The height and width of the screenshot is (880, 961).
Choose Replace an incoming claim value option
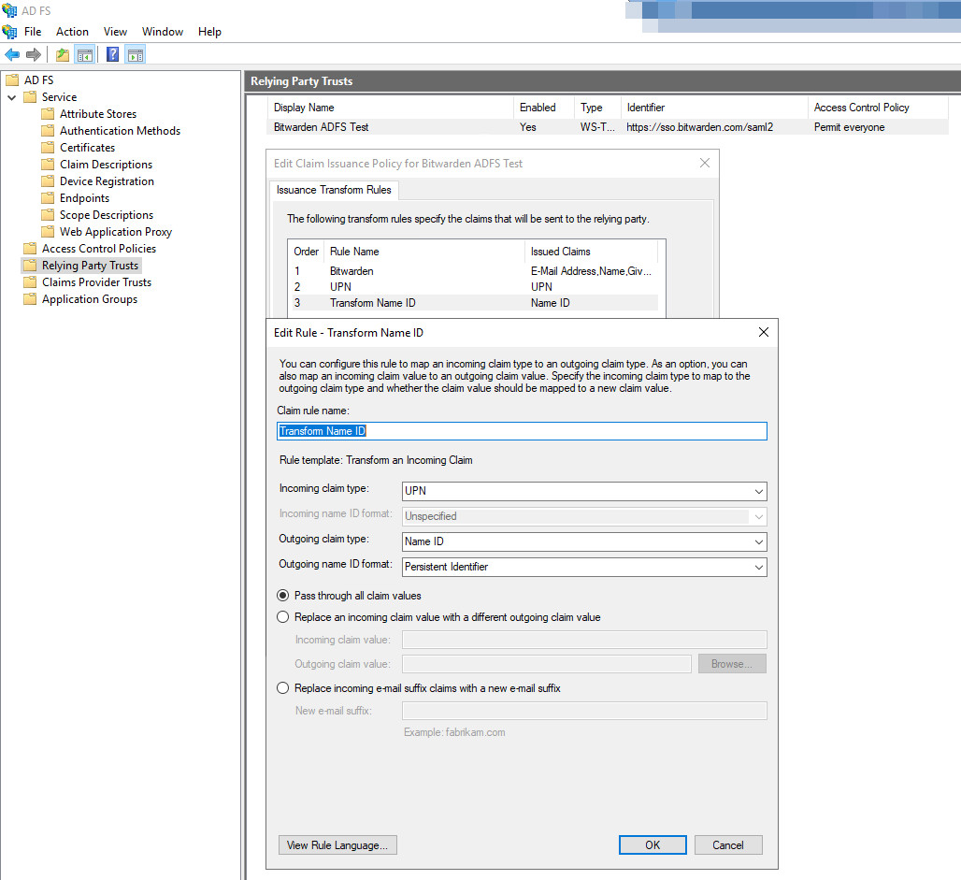[283, 617]
